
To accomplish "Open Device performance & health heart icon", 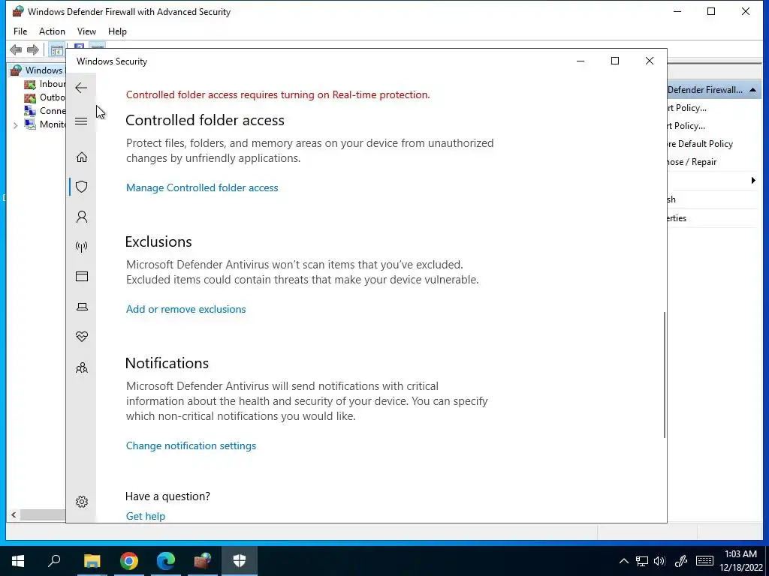I will point(81,337).
